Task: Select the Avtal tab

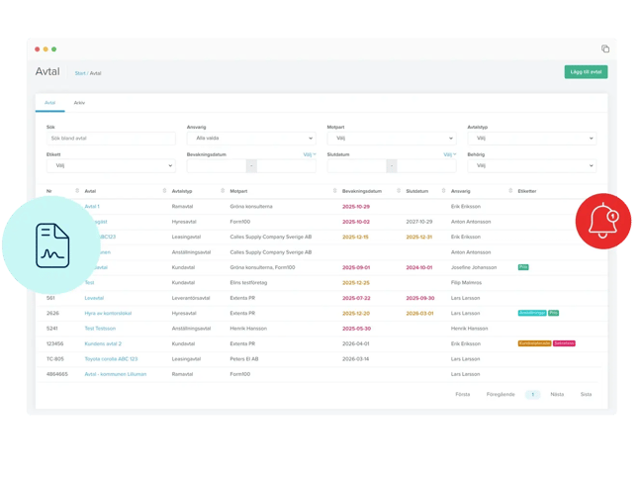Action: pyautogui.click(x=50, y=102)
